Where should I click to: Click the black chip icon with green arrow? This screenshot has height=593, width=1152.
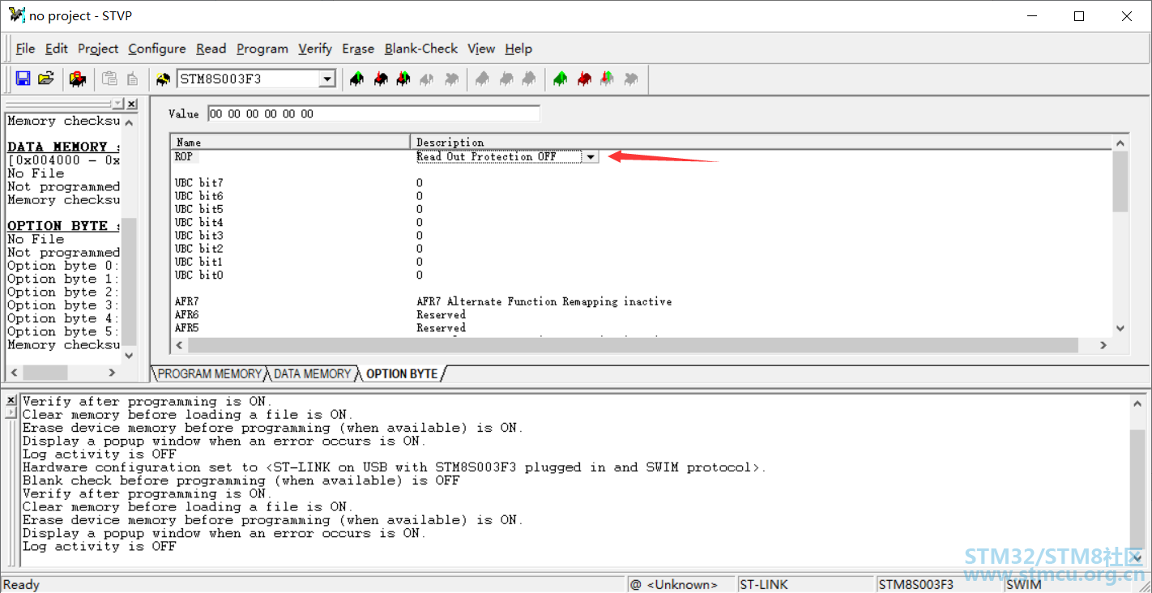point(356,79)
